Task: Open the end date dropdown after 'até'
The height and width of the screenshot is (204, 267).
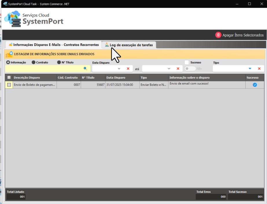Action: pyautogui.click(x=169, y=69)
